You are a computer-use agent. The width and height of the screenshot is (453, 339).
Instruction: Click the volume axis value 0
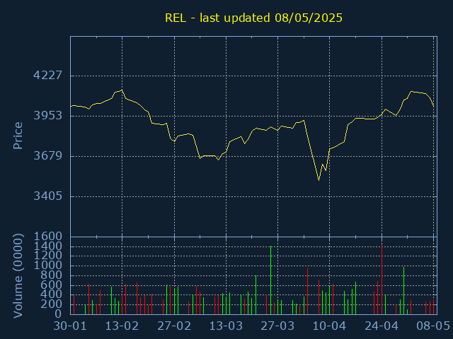point(59,314)
